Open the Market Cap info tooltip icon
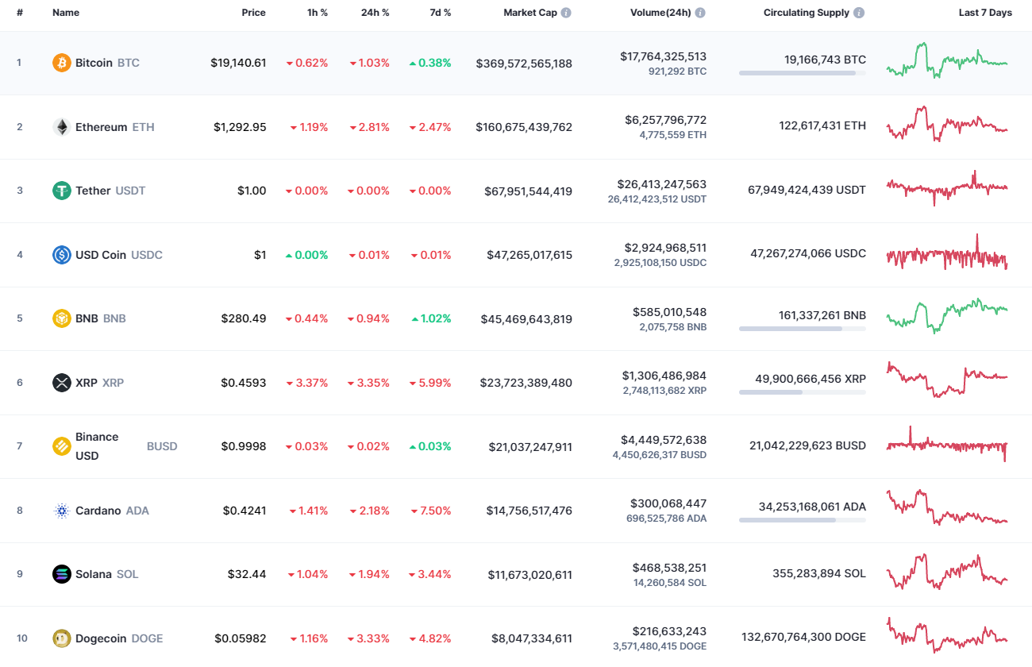The height and width of the screenshot is (667, 1032). pyautogui.click(x=568, y=12)
